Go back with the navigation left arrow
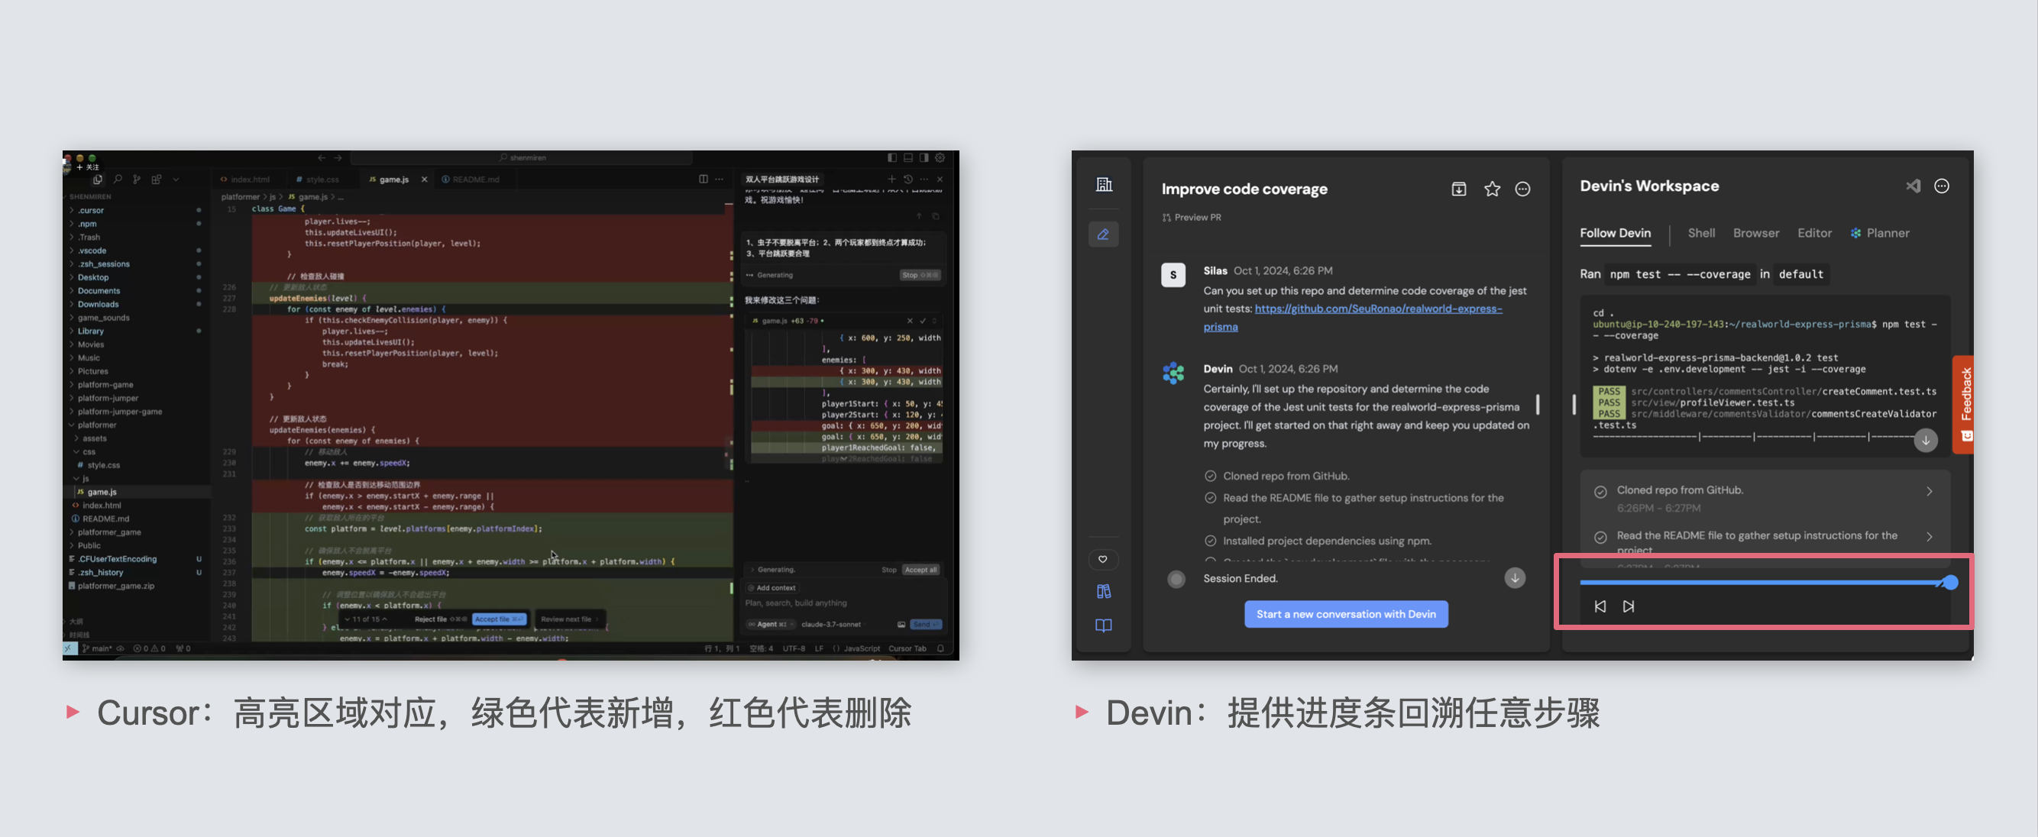This screenshot has width=2038, height=837. [322, 157]
